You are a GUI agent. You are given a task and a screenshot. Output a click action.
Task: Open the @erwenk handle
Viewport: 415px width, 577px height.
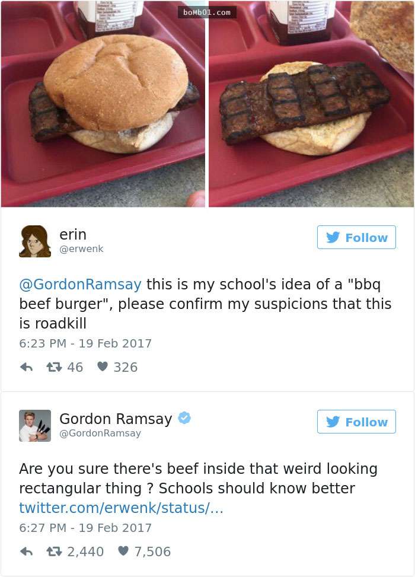pyautogui.click(x=81, y=249)
